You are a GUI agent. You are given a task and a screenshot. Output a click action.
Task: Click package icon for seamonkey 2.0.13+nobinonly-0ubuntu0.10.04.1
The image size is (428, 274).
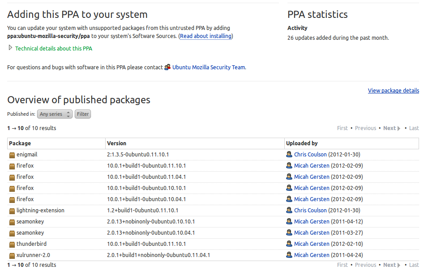pos(12,233)
